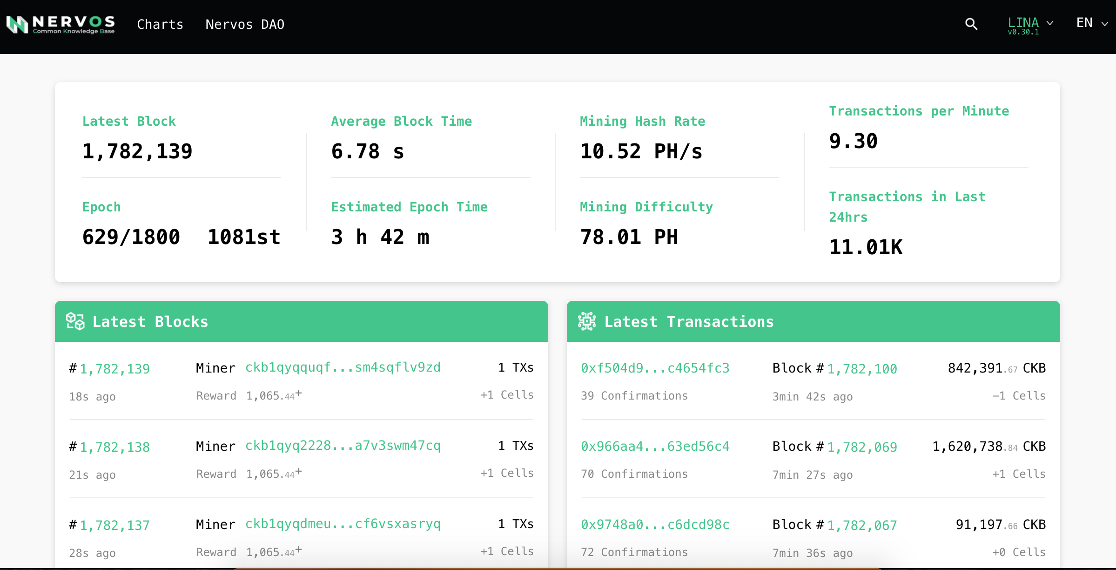Open block #1,782,137 in Latest Blocks
This screenshot has width=1116, height=570.
coord(114,525)
